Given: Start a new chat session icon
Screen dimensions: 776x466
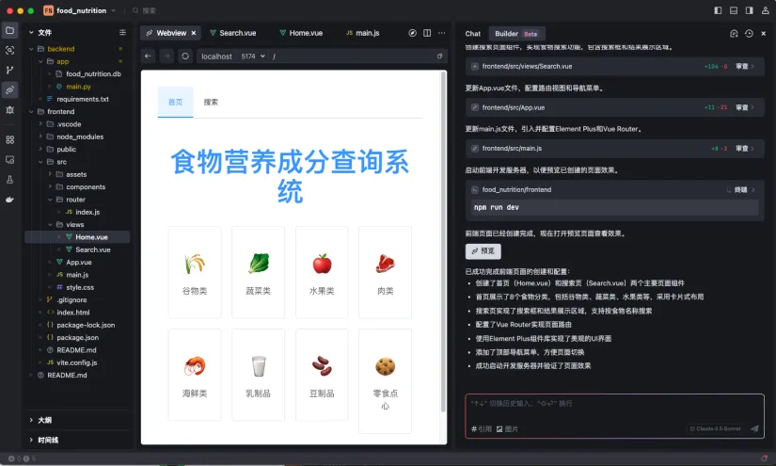Looking at the screenshot, I should (734, 33).
